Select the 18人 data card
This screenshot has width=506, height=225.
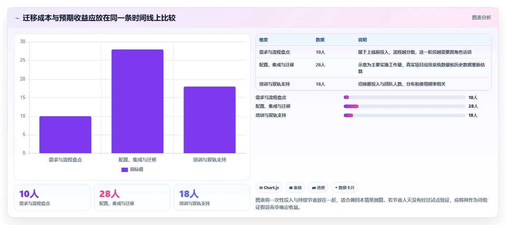tap(212, 197)
